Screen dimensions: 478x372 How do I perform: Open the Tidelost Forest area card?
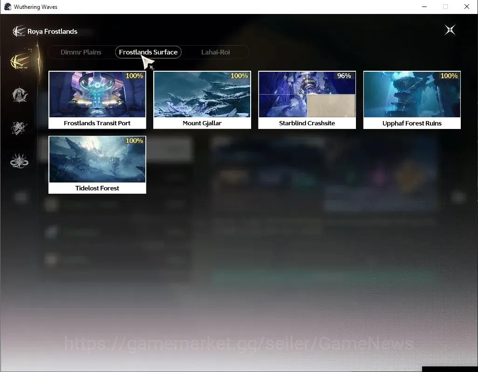97,165
